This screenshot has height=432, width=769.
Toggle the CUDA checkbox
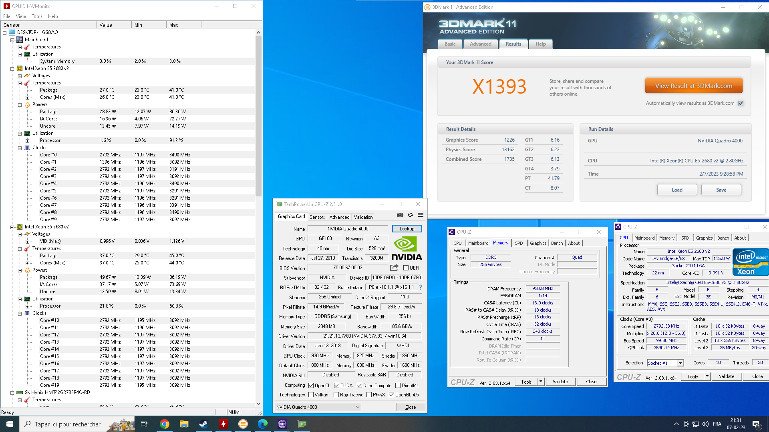click(x=337, y=386)
